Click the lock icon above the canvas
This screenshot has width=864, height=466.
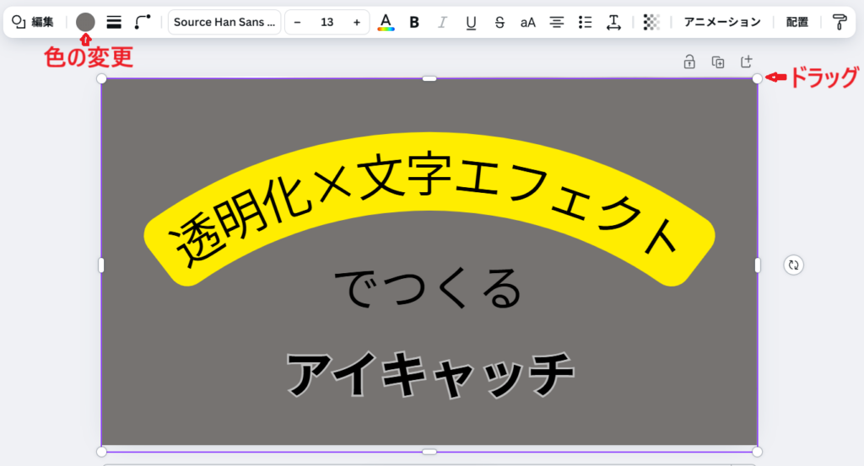pyautogui.click(x=689, y=62)
